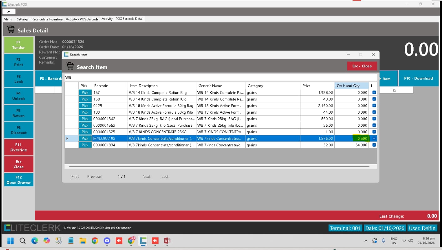Viewport: 442px width, 250px height.
Task: Open Discord from the taskbar
Action: 107,241
